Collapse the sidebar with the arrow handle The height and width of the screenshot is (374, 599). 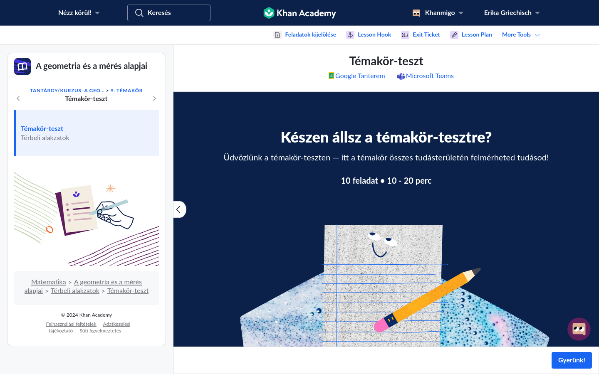[179, 209]
